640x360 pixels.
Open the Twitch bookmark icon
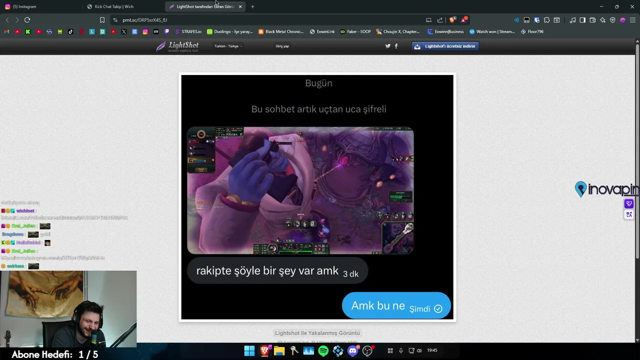tap(166, 31)
